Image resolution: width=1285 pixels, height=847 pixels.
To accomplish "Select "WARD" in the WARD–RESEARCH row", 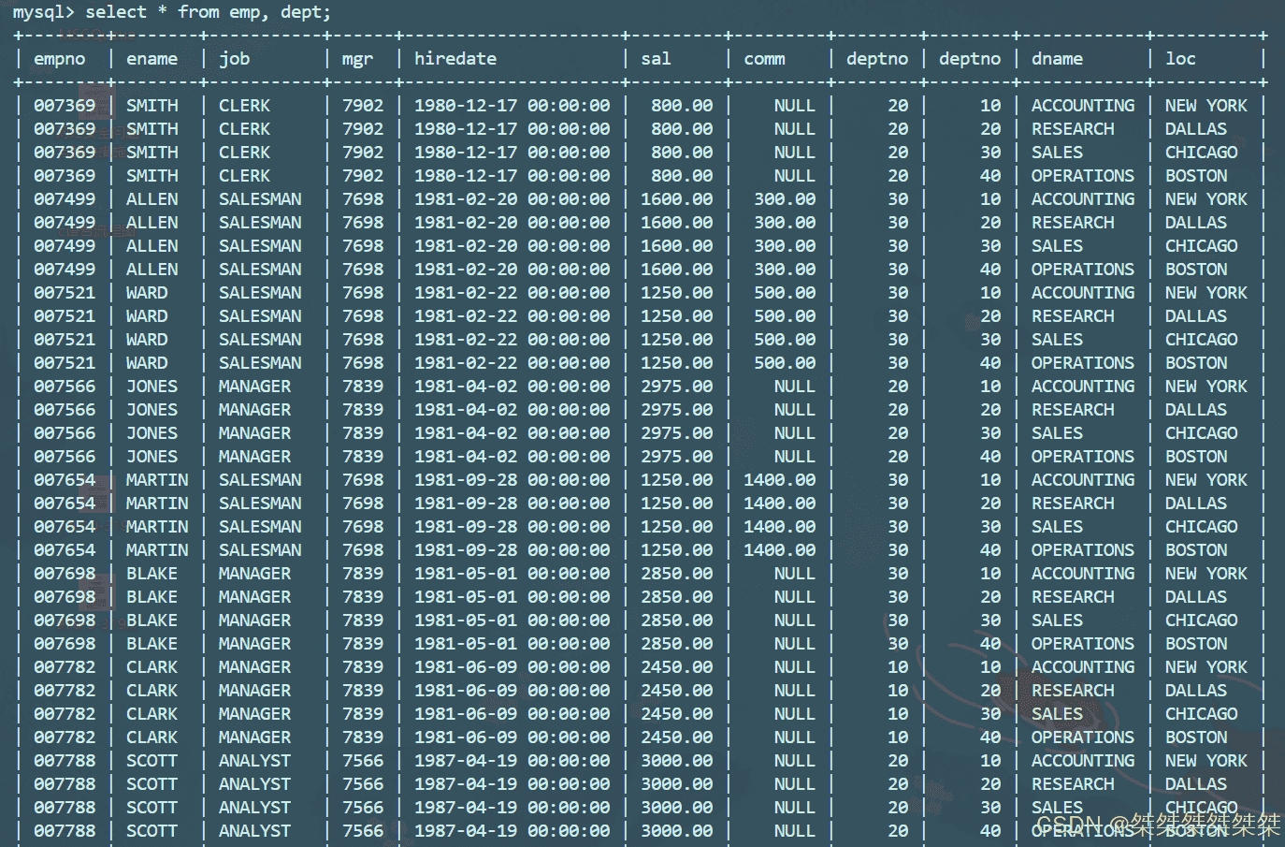I will pos(147,316).
